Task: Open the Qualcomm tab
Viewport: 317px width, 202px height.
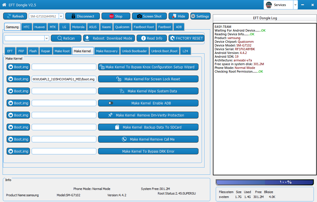Action: coord(122,27)
